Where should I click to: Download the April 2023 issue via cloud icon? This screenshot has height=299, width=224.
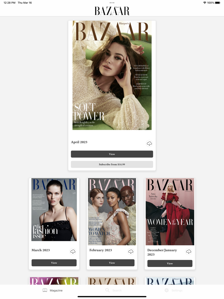tap(149, 143)
